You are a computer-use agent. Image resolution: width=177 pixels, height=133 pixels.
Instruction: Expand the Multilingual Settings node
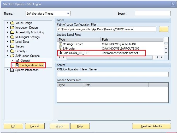pyautogui.click(x=8, y=37)
